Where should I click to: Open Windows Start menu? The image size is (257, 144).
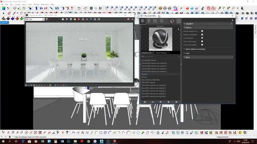coord(3,141)
